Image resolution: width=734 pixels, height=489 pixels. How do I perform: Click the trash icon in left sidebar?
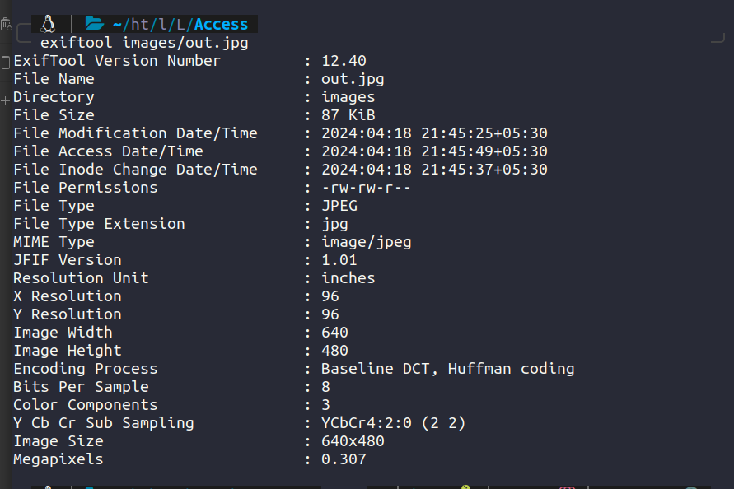pyautogui.click(x=5, y=24)
